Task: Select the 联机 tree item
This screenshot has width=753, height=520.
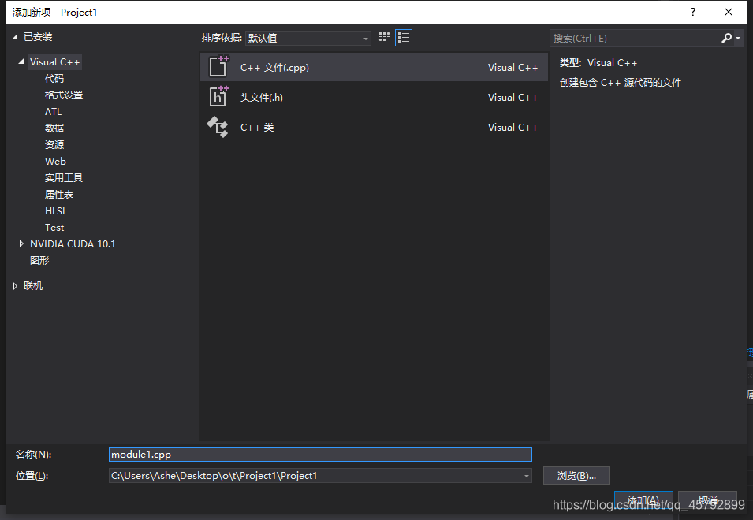Action: pos(33,286)
